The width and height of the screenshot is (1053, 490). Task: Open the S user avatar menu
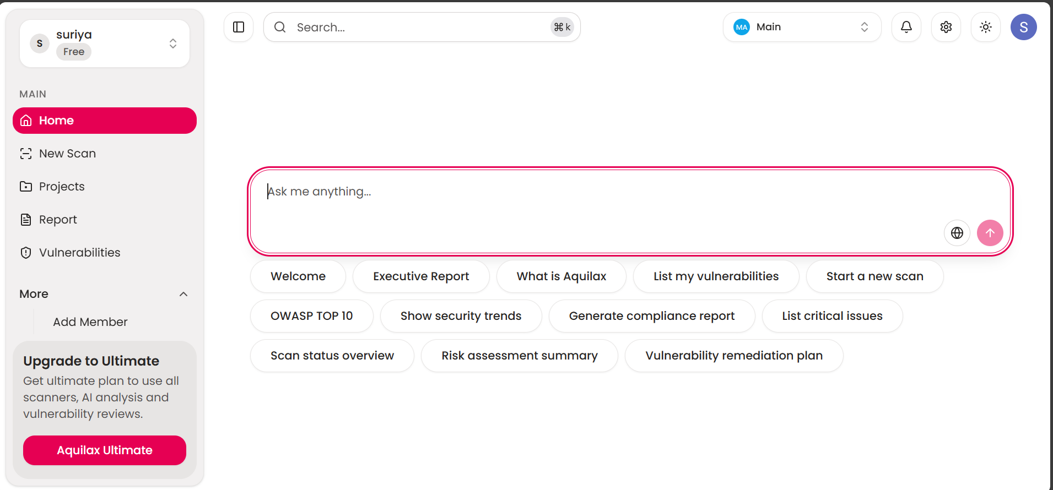click(x=1024, y=27)
